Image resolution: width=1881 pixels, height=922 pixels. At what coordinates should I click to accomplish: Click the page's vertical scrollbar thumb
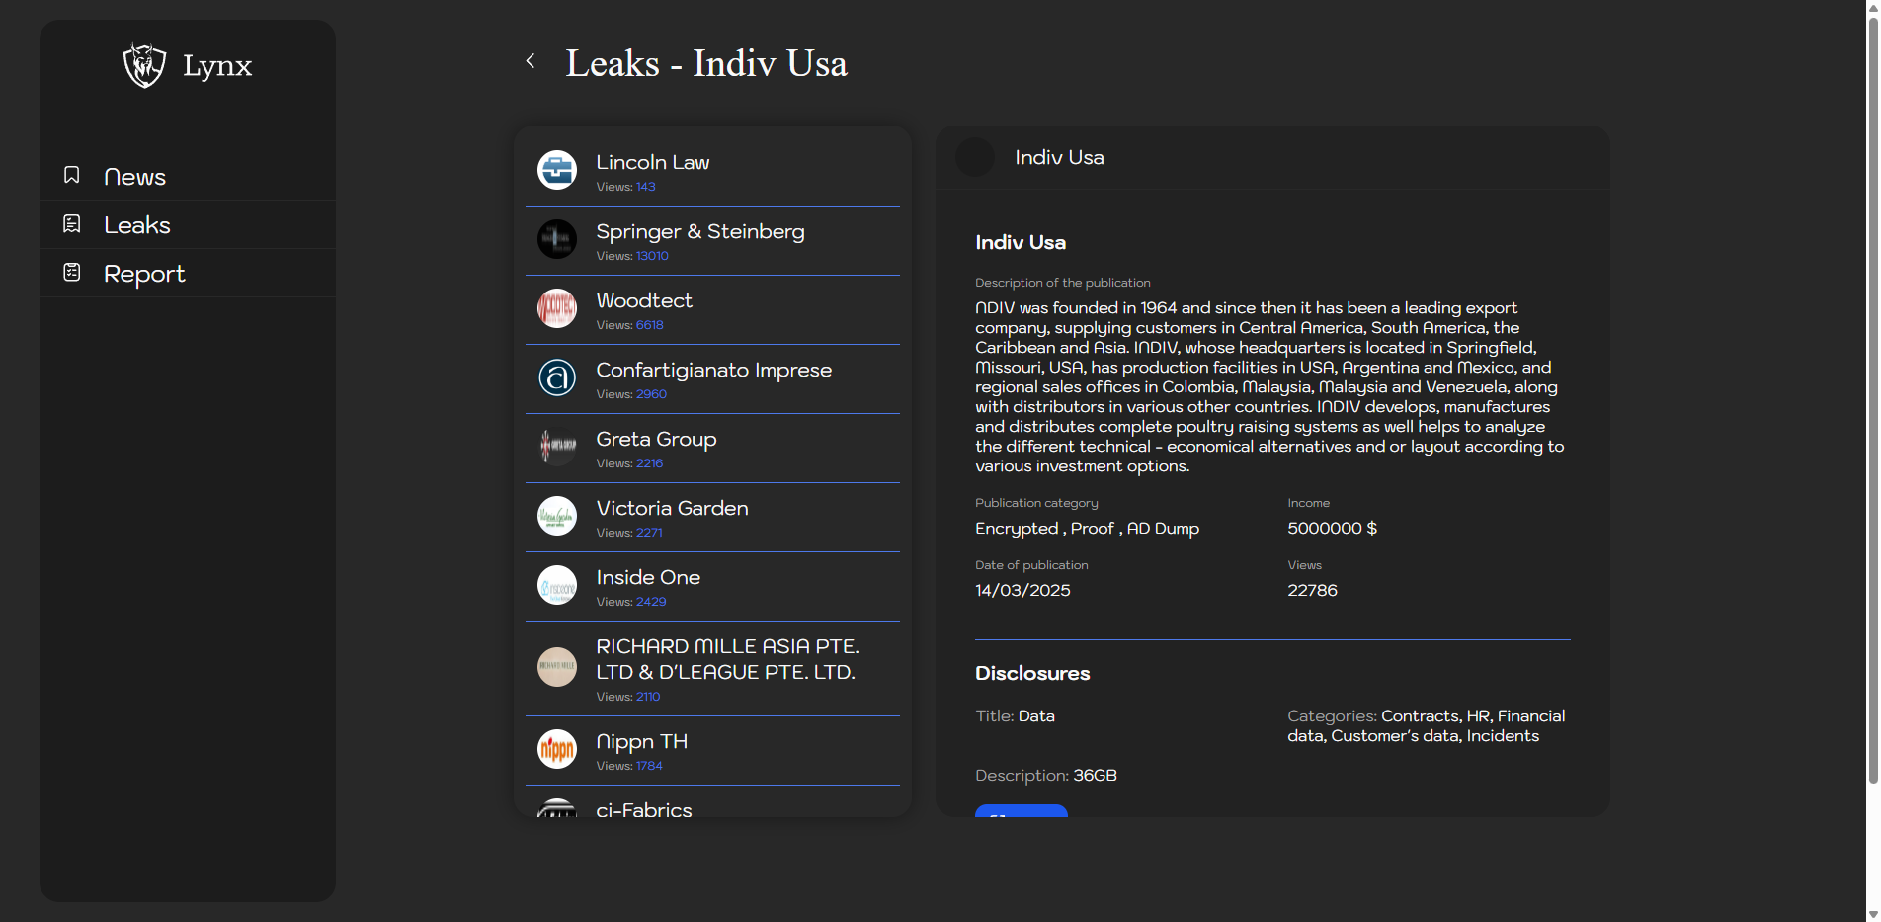tap(1872, 395)
